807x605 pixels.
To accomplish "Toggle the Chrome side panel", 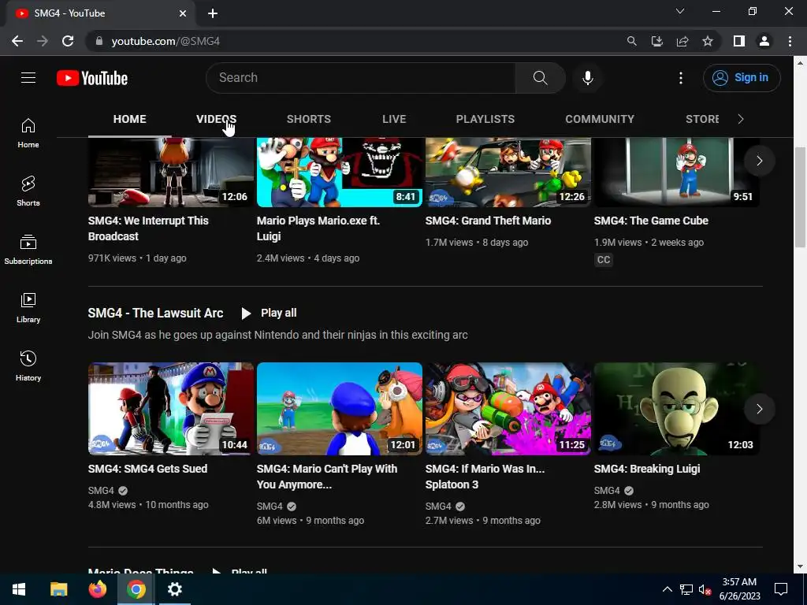I will tap(739, 41).
